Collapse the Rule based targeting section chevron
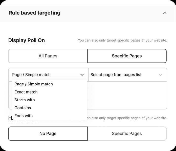 (x=165, y=13)
